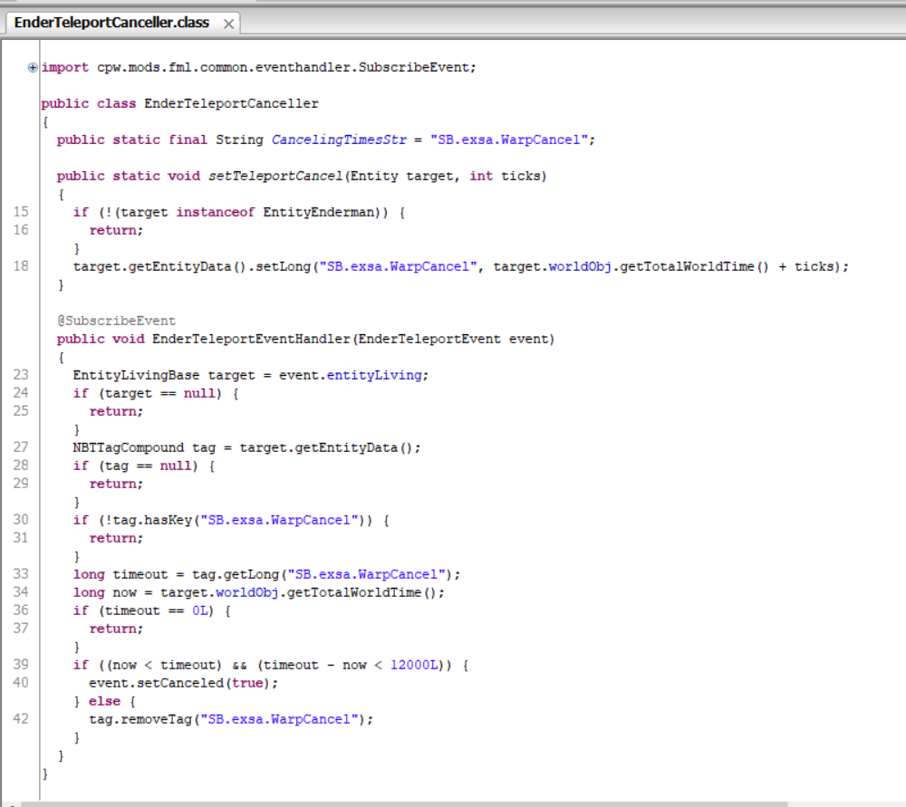
Task: Click the EnderTeleportEventHandler method name
Action: (x=251, y=339)
